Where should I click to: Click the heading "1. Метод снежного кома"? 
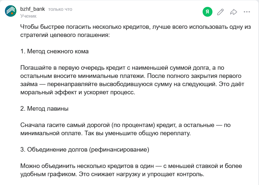54,51
